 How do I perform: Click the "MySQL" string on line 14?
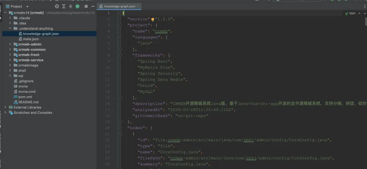pyautogui.click(x=146, y=91)
